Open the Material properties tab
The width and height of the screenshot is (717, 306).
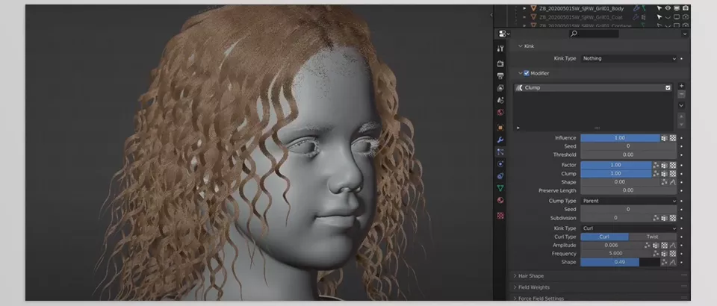point(500,201)
